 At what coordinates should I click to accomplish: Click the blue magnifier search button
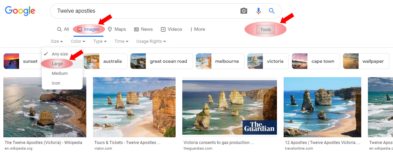click(x=272, y=11)
